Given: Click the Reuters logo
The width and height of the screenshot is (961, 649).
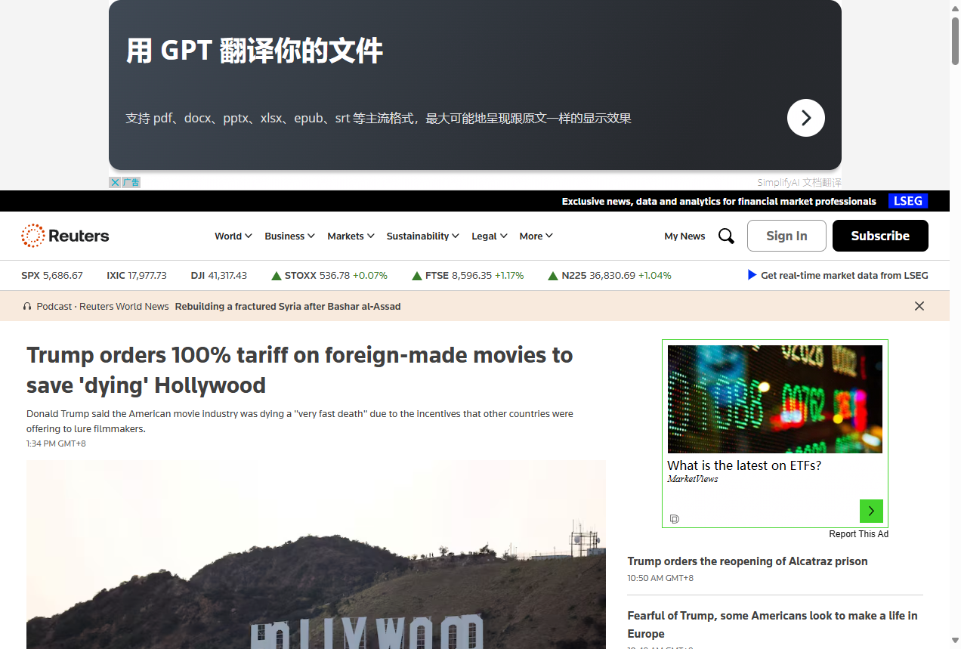Looking at the screenshot, I should pos(65,236).
